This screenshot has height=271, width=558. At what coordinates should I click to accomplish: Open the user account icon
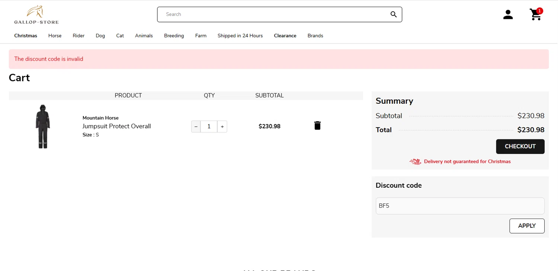[x=508, y=14]
